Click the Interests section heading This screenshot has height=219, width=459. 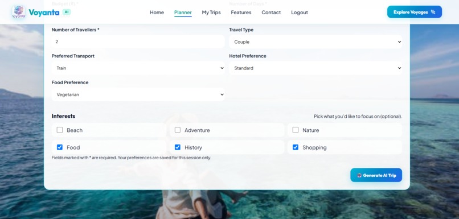pos(64,116)
